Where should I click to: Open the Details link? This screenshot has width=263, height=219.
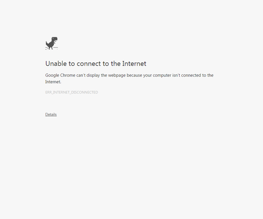pos(51,115)
